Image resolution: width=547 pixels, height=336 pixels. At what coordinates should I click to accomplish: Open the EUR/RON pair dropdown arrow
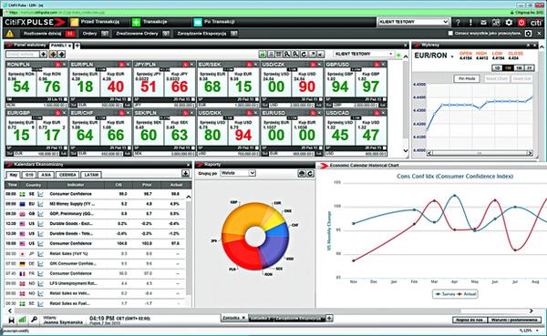point(452,56)
